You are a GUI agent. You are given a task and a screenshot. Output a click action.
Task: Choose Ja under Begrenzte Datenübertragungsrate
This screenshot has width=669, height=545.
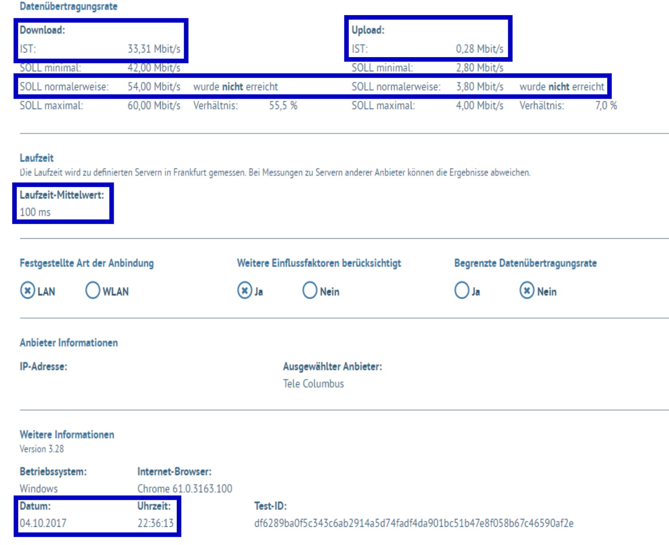pyautogui.click(x=462, y=291)
